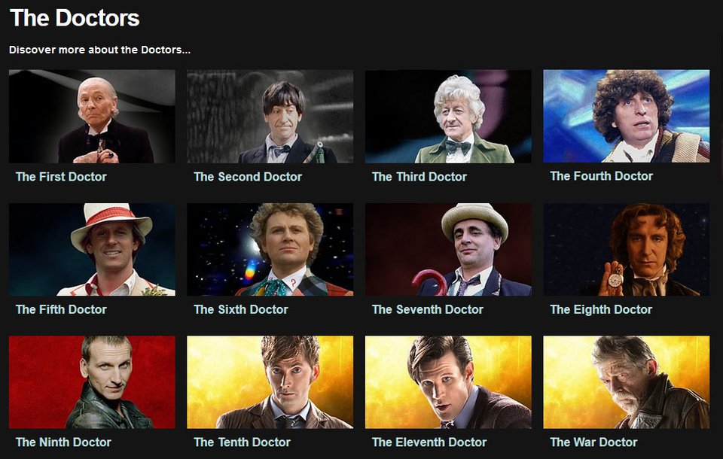Click The Eighth Doctor thumbnail
This screenshot has height=459, width=723.
click(x=626, y=249)
